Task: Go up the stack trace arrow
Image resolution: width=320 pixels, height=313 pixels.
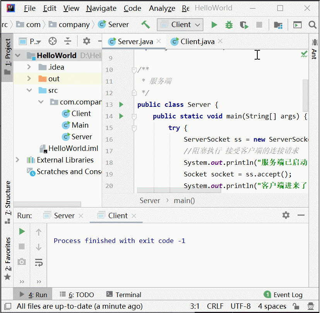Action: click(x=39, y=232)
